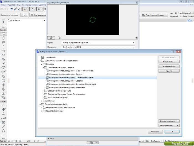Select the Dimension tool in the toolbox
194x146 pixels.
tap(3, 105)
